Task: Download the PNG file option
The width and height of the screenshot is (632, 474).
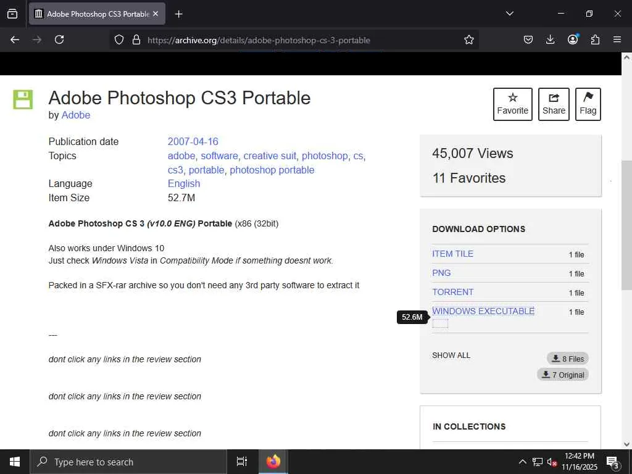Action: pos(441,273)
